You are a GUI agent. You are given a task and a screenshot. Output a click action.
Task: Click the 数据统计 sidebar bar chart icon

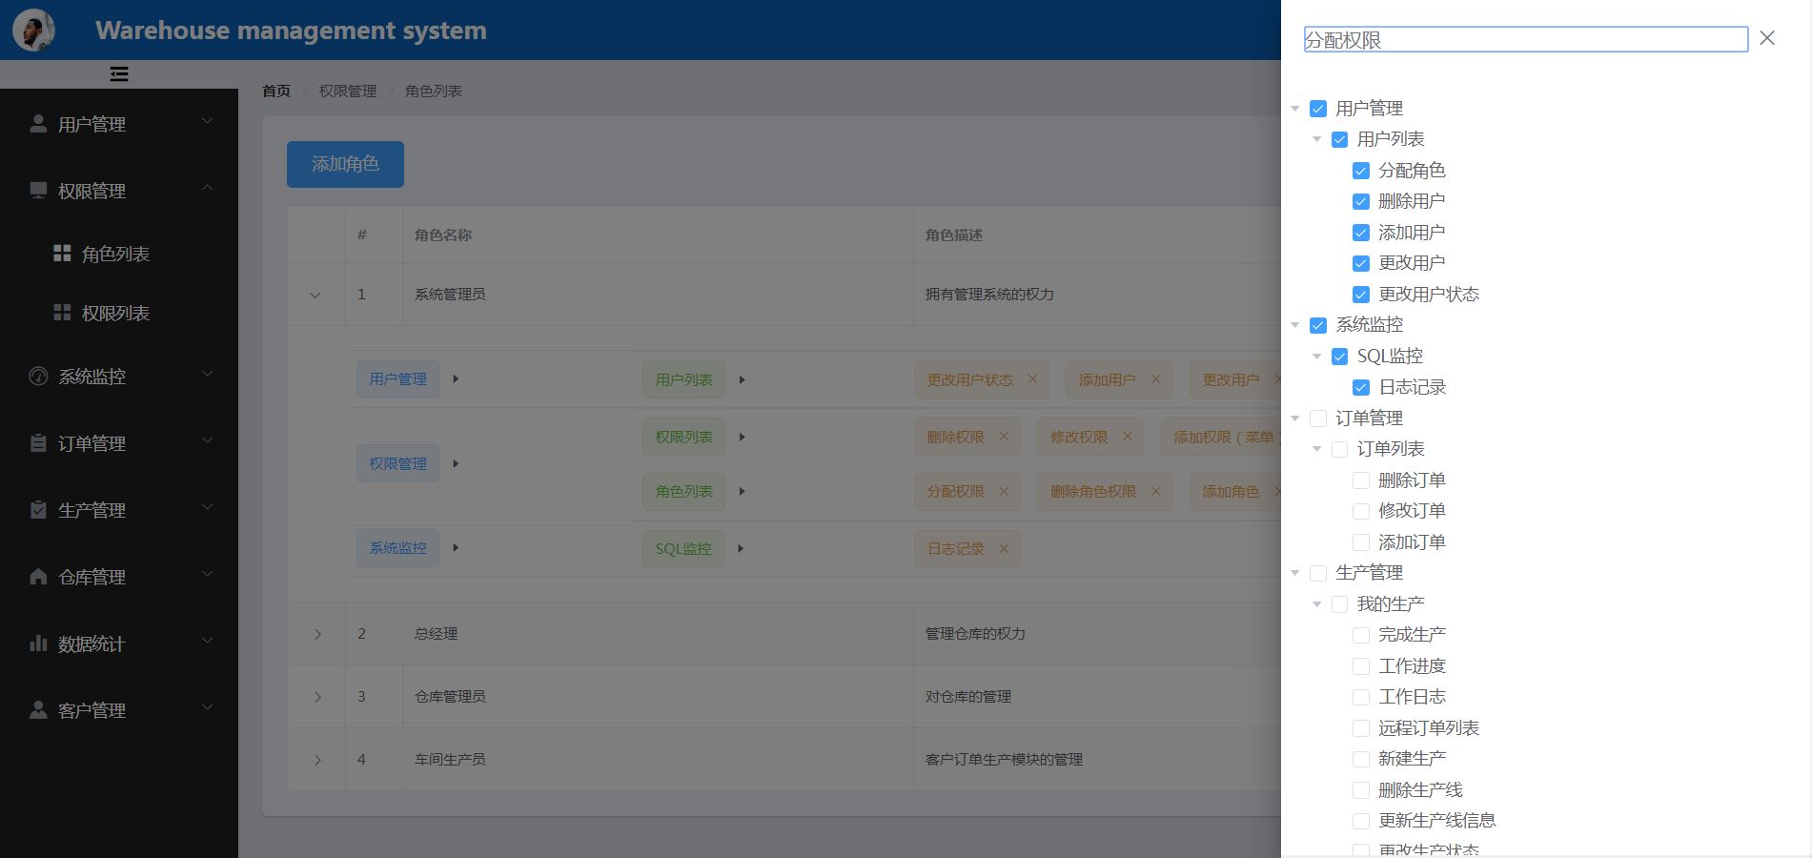38,643
